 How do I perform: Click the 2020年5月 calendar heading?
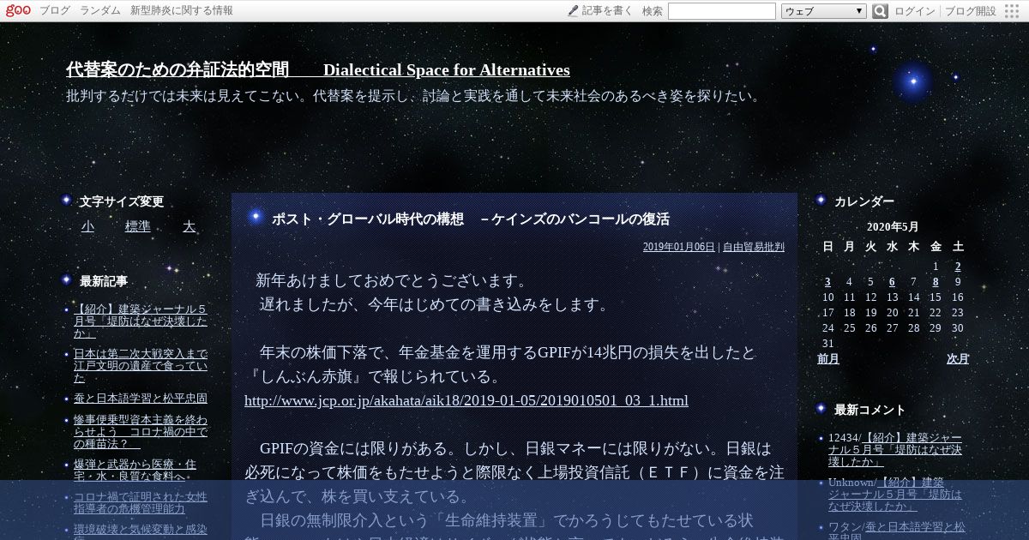(x=893, y=227)
